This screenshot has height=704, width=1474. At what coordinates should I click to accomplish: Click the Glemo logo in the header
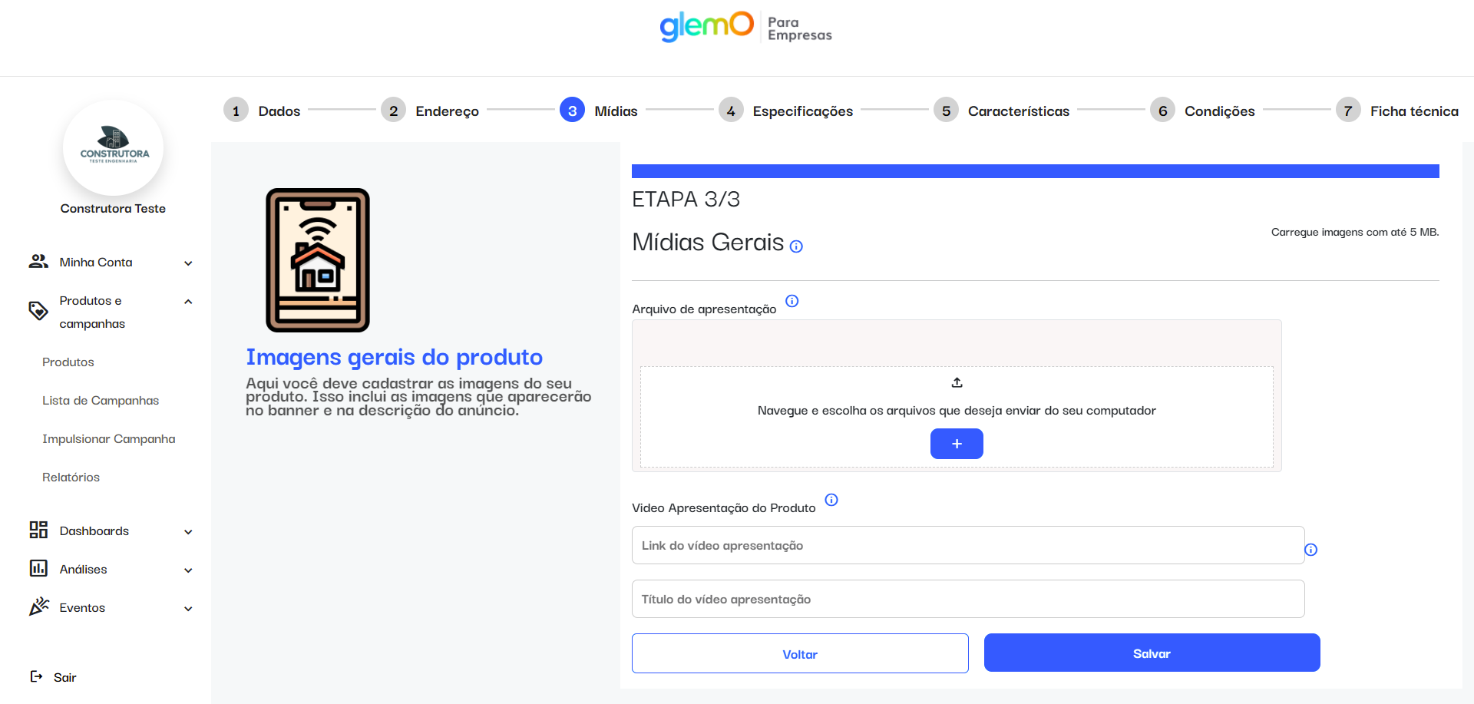click(706, 26)
